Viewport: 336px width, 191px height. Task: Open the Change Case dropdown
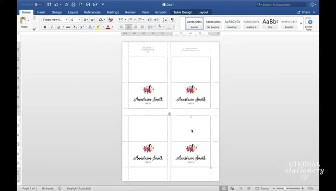coord(102,20)
